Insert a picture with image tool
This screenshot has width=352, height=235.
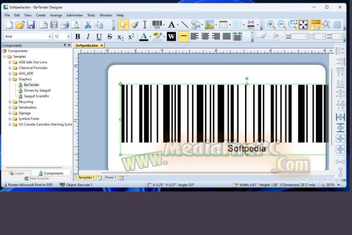(209, 25)
